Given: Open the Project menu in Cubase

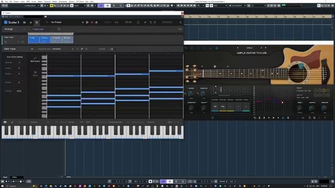Looking at the screenshot, I should pos(16,2).
